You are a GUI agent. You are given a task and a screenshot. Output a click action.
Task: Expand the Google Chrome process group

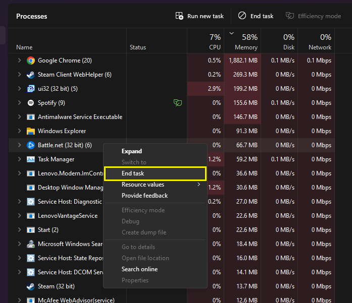tap(20, 60)
